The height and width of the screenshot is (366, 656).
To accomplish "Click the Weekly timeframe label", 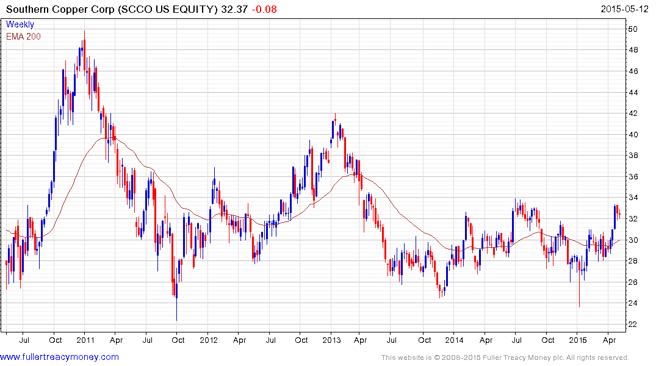I will click(x=20, y=24).
